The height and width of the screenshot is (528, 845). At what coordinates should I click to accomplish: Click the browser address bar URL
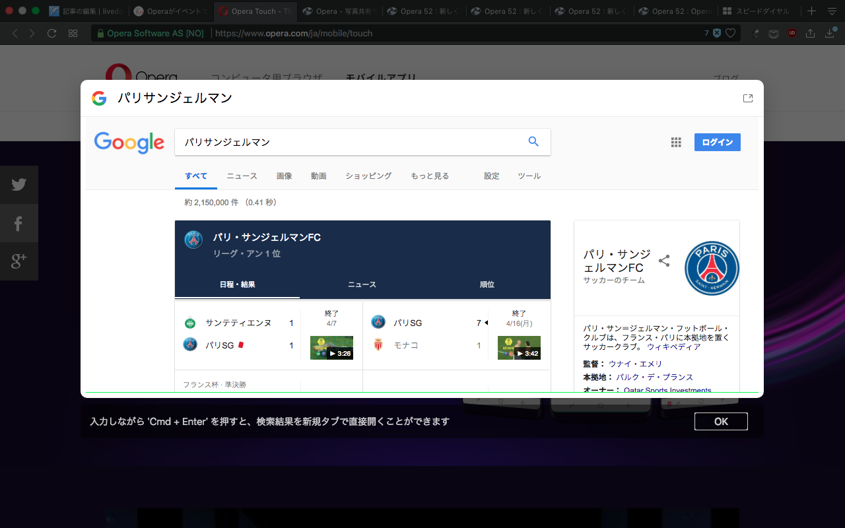click(294, 33)
